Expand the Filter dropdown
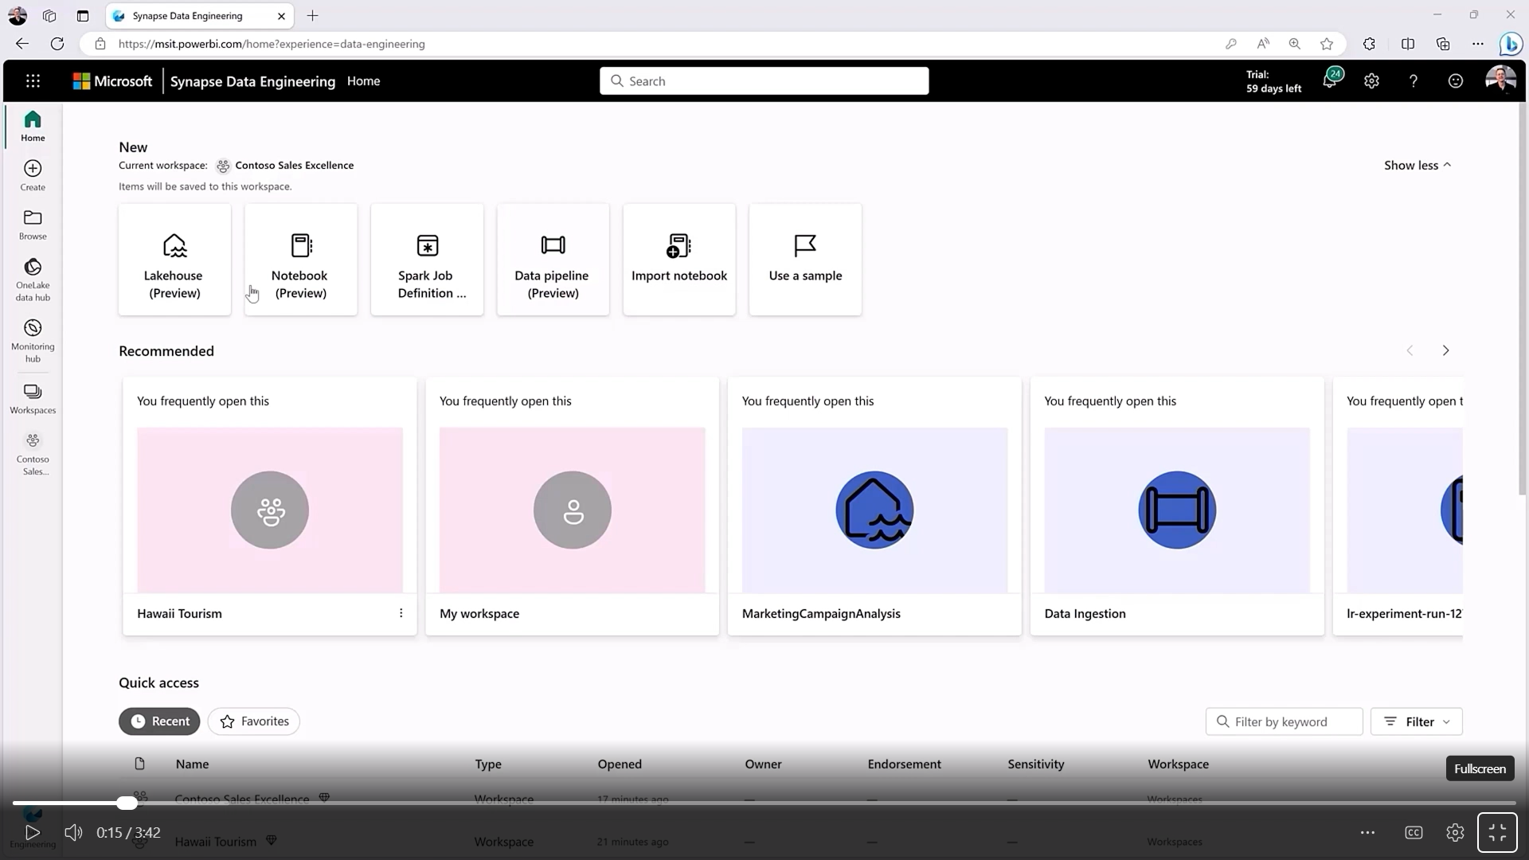 1416,721
